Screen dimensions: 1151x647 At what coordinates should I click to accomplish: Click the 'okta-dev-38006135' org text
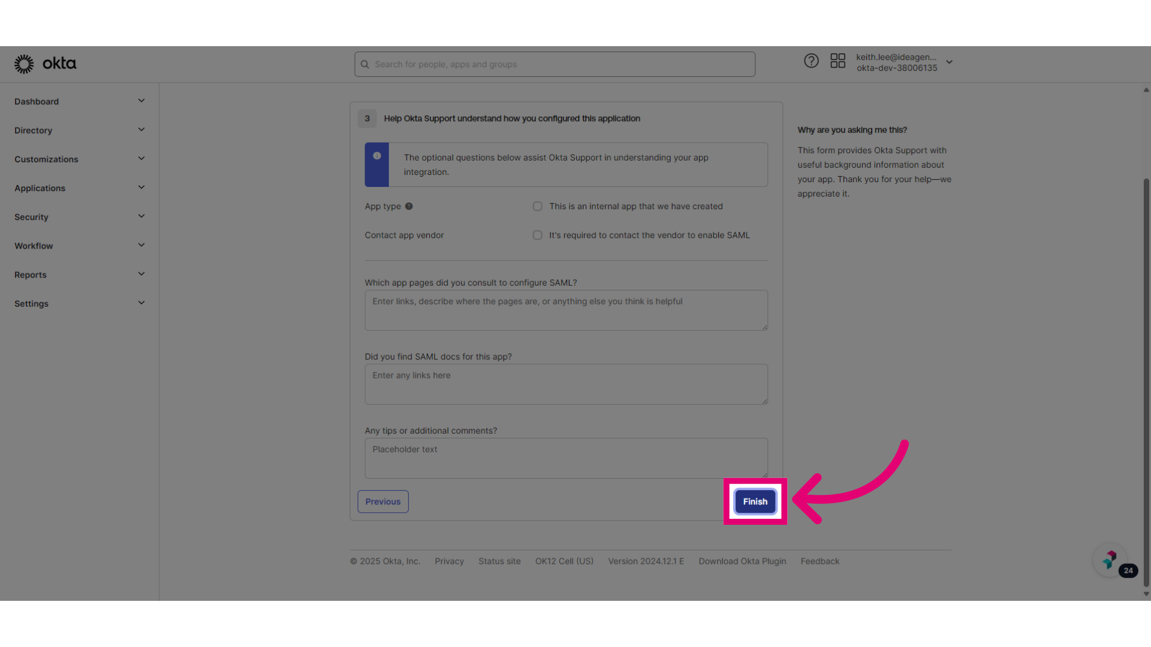tap(897, 68)
